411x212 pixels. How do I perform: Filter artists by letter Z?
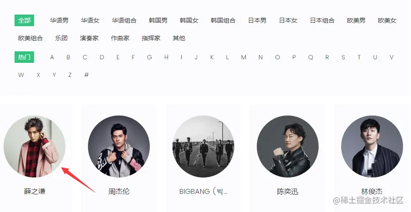[70, 75]
